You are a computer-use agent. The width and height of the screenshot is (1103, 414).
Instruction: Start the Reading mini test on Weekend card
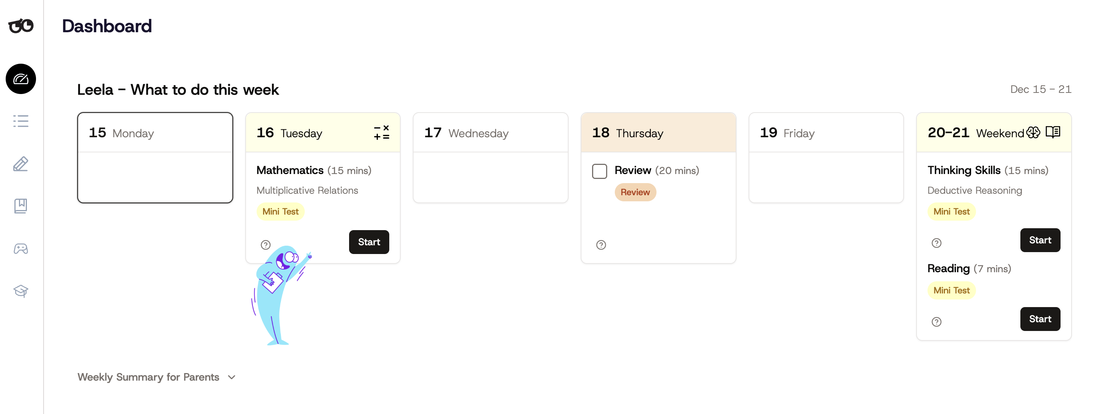(1040, 318)
